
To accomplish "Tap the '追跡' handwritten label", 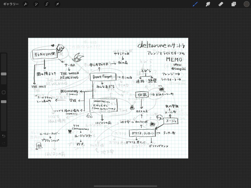I will (140, 81).
